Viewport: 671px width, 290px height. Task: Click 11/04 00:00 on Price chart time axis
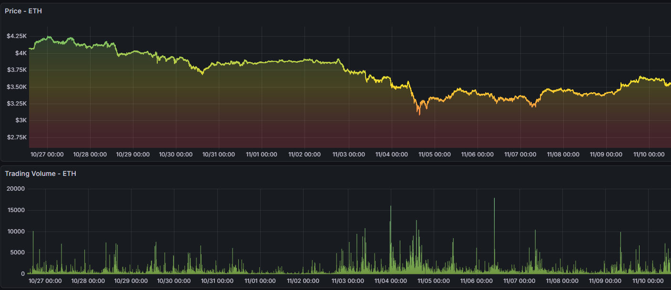(x=391, y=155)
